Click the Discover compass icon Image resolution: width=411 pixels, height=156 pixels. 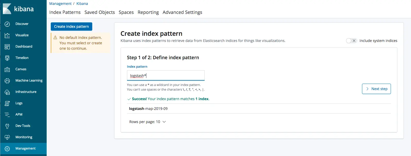coord(7,24)
